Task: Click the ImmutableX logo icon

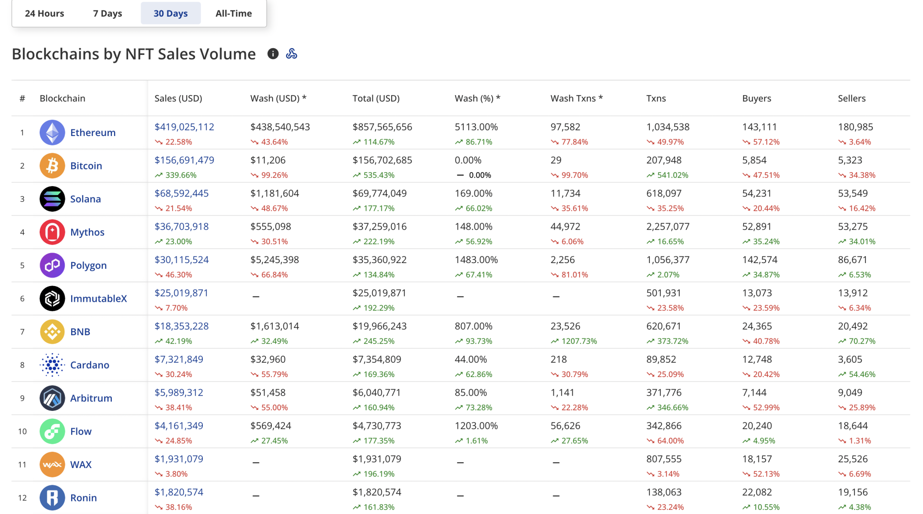Action: click(52, 299)
